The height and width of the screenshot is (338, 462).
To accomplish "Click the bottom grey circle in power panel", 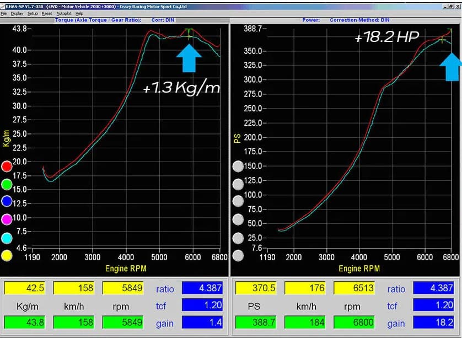I will pos(238,256).
